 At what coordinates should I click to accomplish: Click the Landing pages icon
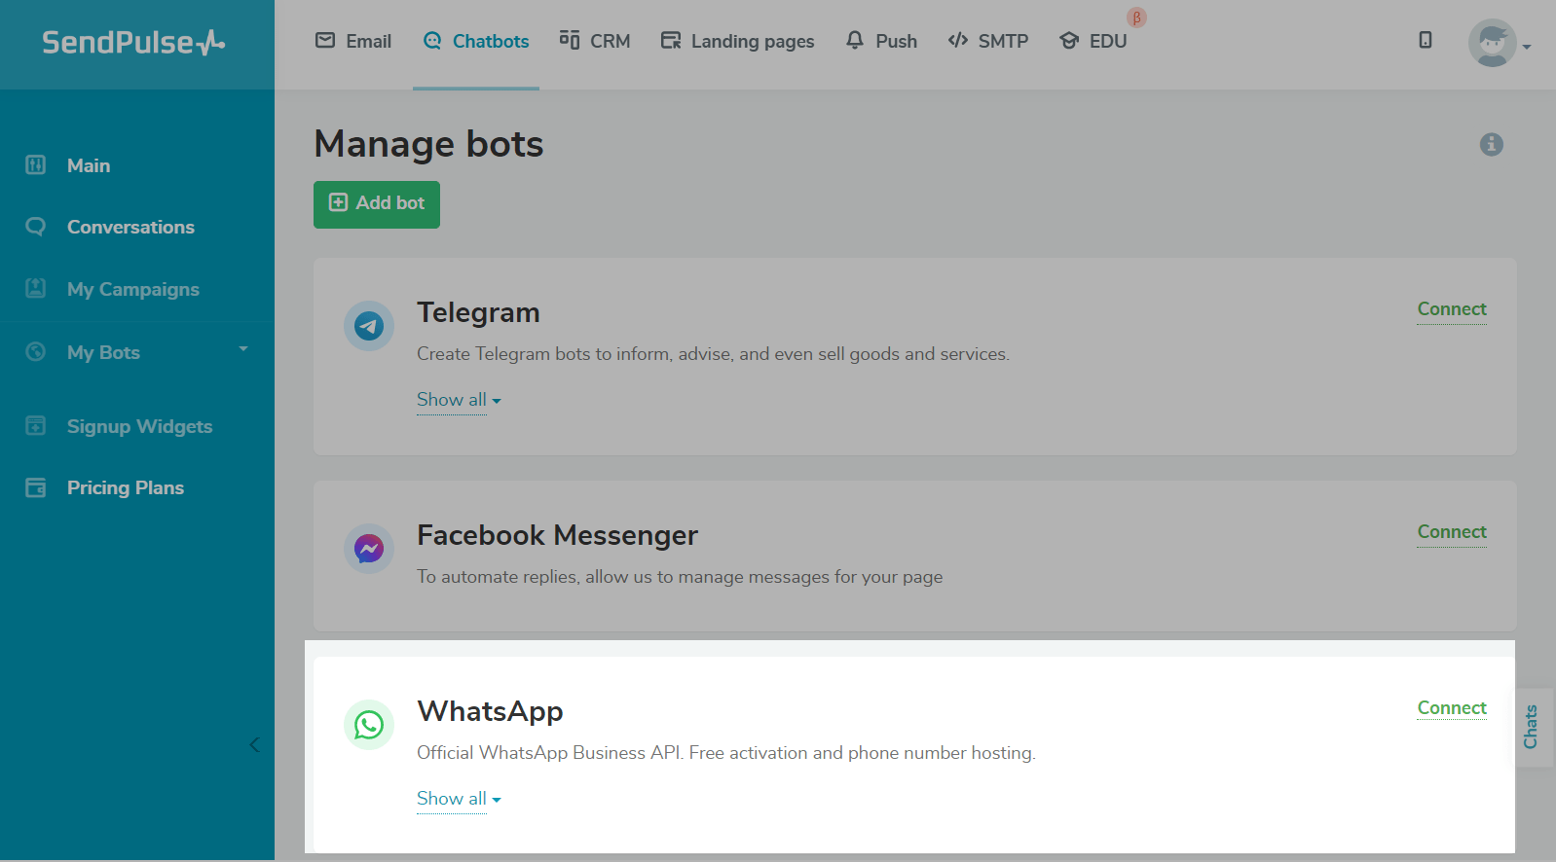pyautogui.click(x=671, y=40)
